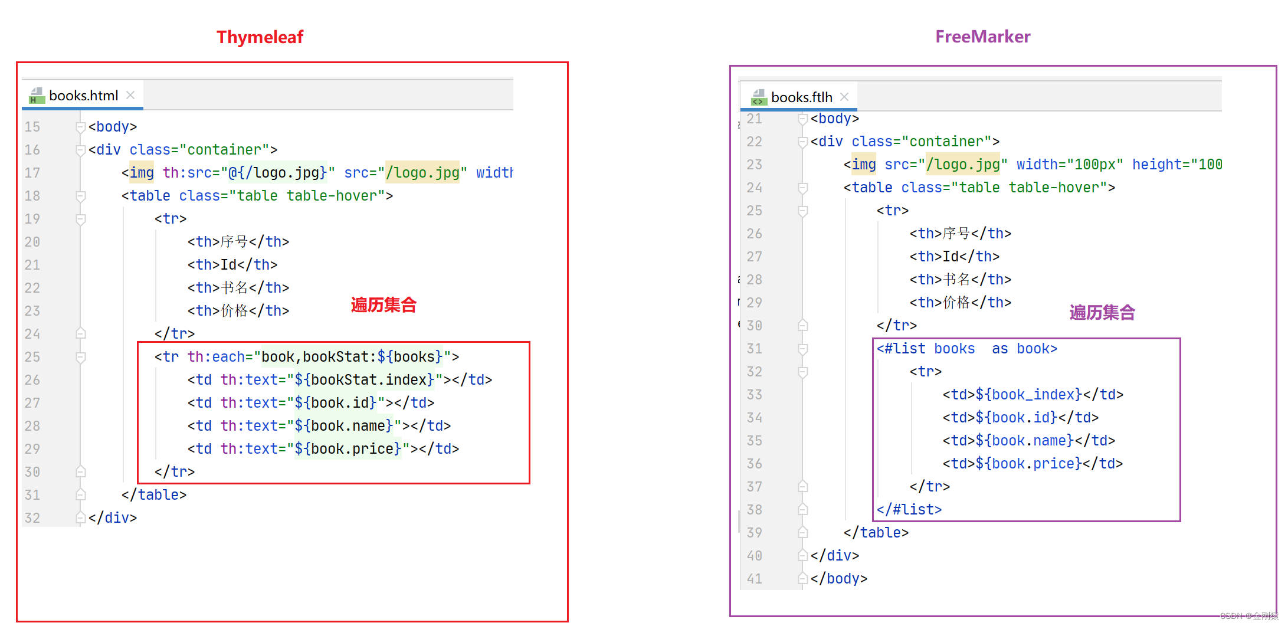Click ${book.id} in books.ftlh
This screenshot has height=626, width=1288.
click(1017, 418)
